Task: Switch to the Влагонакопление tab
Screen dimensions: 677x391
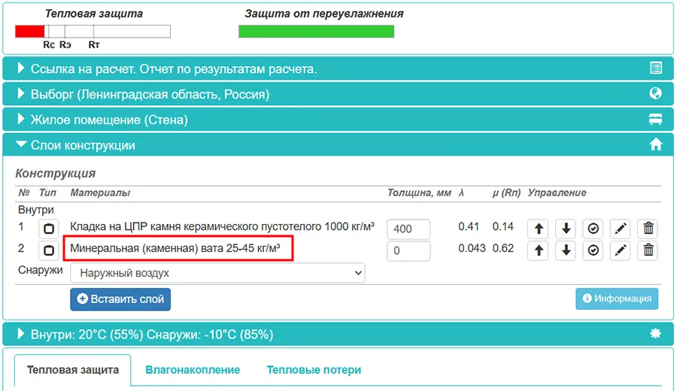Action: point(193,370)
